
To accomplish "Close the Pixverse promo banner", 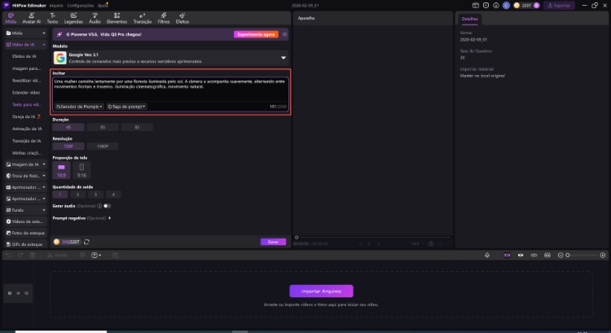I will click(284, 34).
